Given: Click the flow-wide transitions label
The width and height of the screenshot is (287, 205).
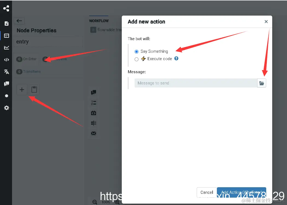Looking at the screenshot, I should click(x=109, y=30).
